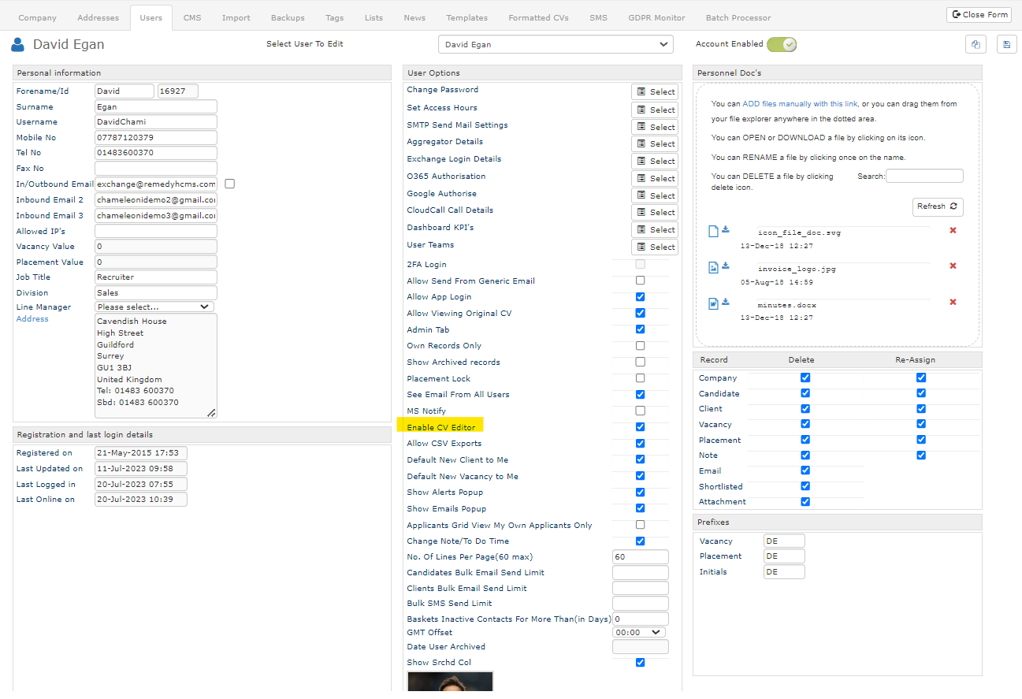
Task: Click the invoice_logo.jpg file name
Action: coord(797,269)
